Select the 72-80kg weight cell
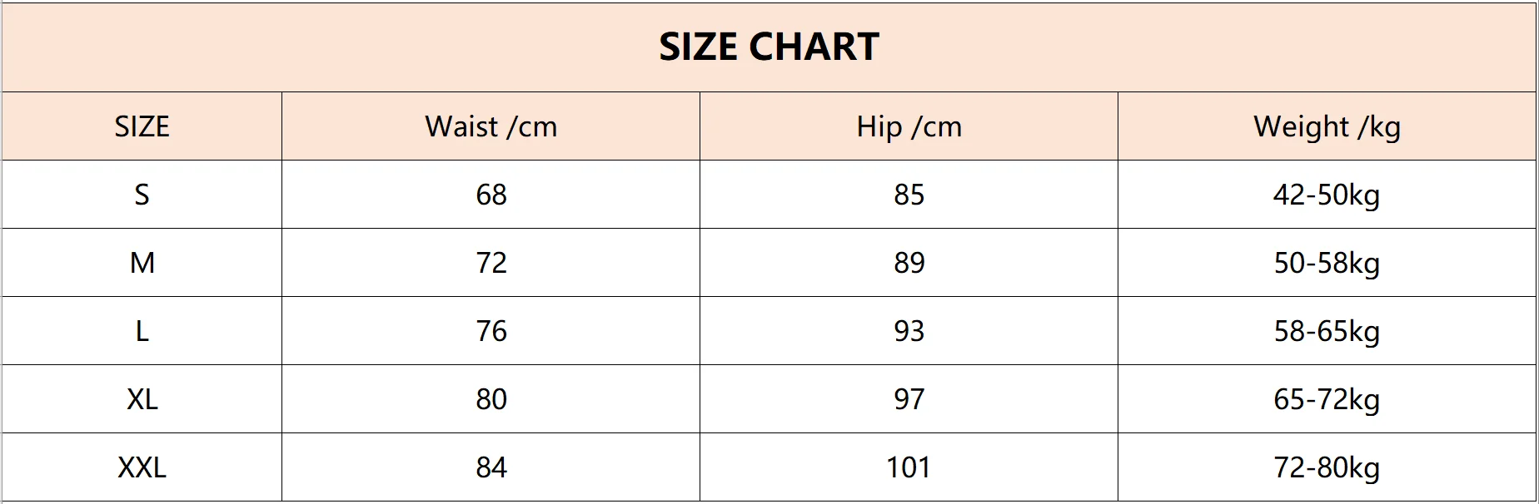 point(1327,467)
